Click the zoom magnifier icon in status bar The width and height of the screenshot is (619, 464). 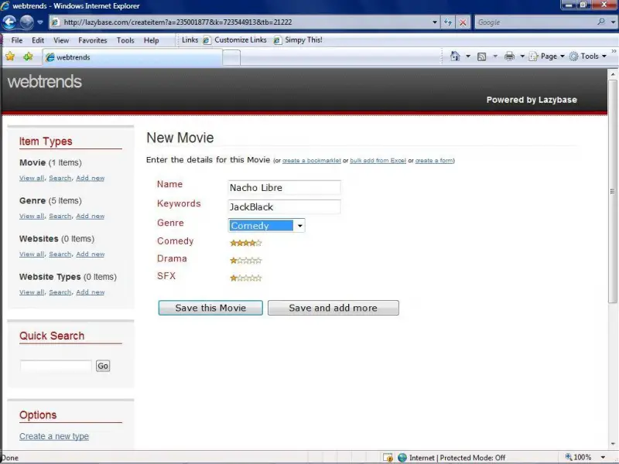pos(569,457)
